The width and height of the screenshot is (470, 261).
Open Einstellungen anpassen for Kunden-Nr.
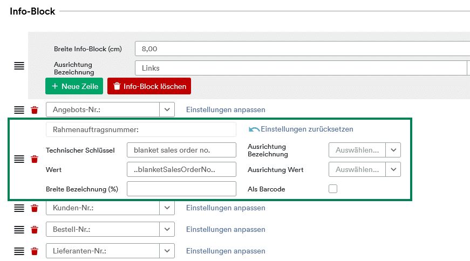pyautogui.click(x=226, y=208)
